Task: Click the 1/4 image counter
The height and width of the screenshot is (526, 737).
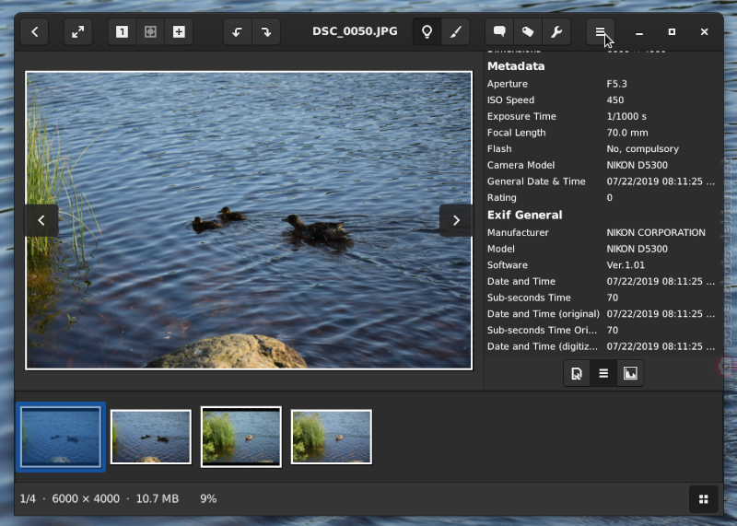Action: pyautogui.click(x=28, y=498)
